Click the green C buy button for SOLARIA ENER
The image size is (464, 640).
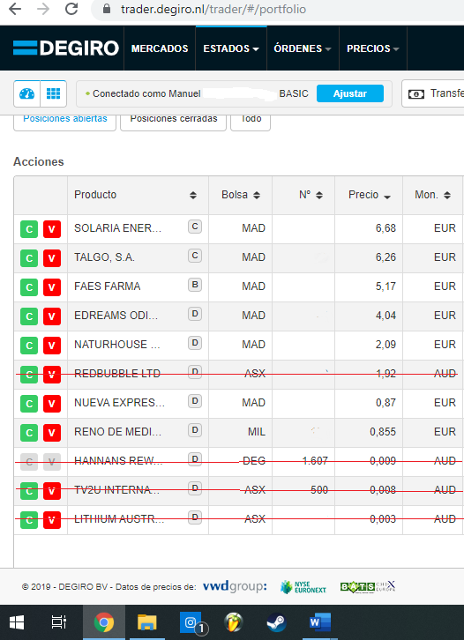coord(29,229)
